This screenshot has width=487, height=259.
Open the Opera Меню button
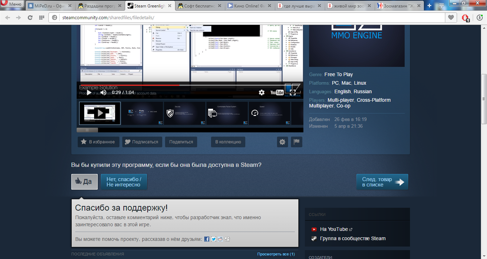12,4
